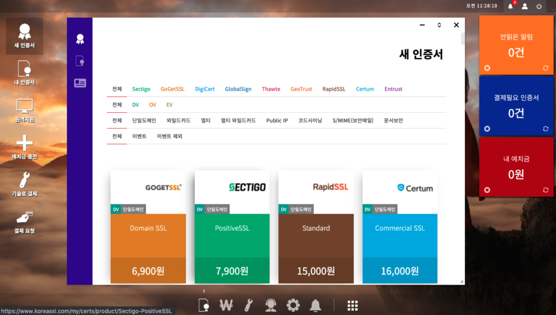Select the 단일도메인 filter tab

(x=144, y=121)
